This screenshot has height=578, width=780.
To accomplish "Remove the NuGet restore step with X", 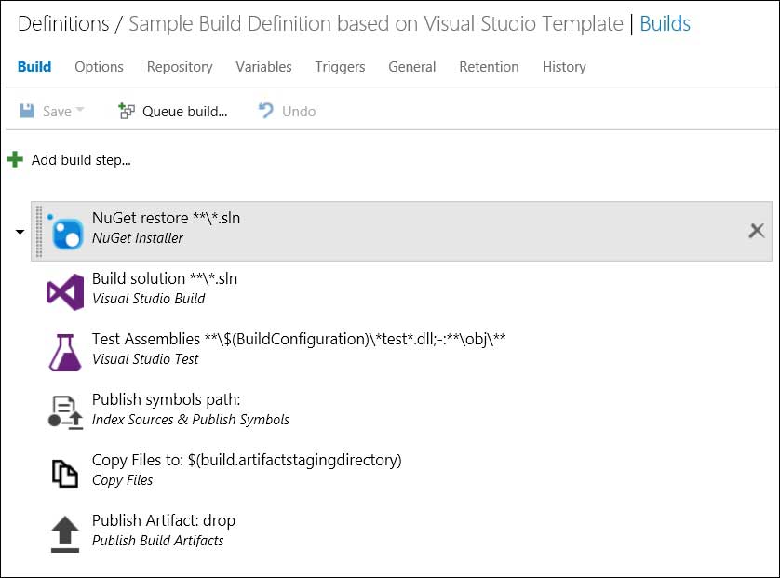I will (757, 231).
